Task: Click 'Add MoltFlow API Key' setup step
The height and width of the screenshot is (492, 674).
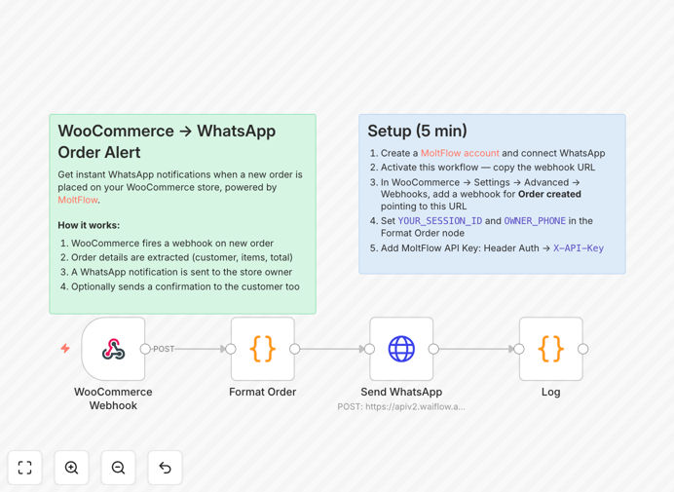Action: (492, 248)
